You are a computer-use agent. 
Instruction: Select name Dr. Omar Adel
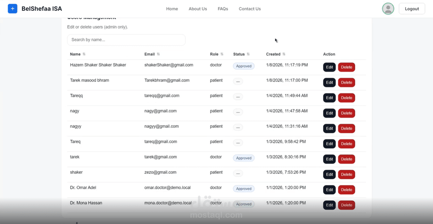coord(83,188)
